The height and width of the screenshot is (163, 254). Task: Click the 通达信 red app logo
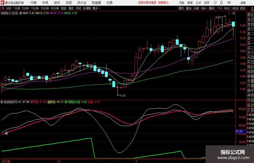[x=2, y=2]
